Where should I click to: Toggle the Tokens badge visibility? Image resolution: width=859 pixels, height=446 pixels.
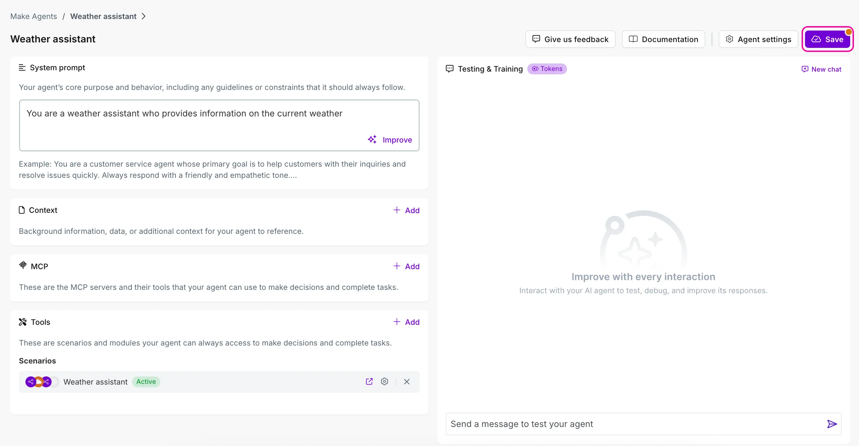pyautogui.click(x=547, y=69)
